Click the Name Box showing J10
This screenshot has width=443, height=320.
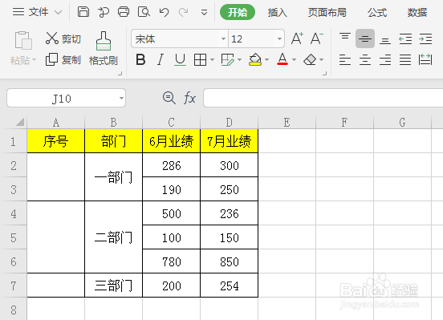tap(62, 98)
